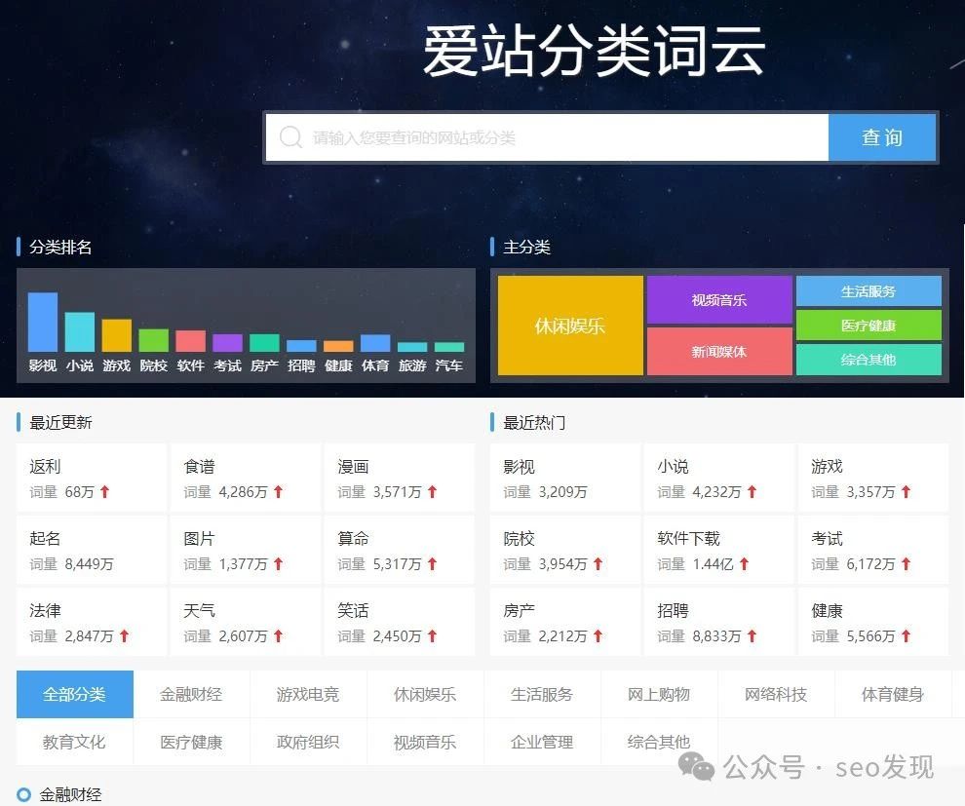
Task: Click the 旅游 chart label
Action: (411, 365)
